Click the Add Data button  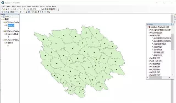[24, 9]
